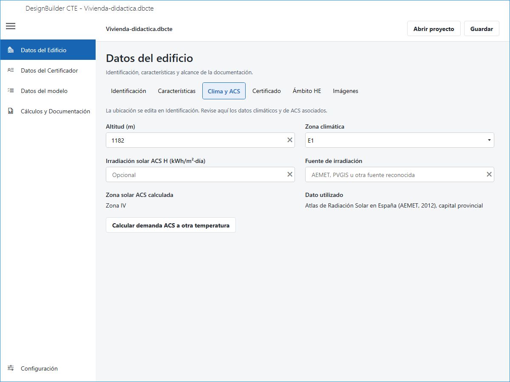Screen dimensions: 510x382
Task: Open Configuración in the sidebar
Action: pyautogui.click(x=48, y=368)
